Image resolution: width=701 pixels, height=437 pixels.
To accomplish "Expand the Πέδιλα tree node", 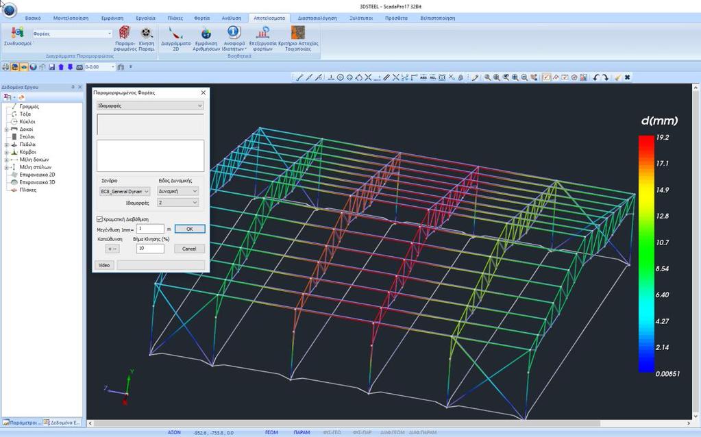I will 7,145.
